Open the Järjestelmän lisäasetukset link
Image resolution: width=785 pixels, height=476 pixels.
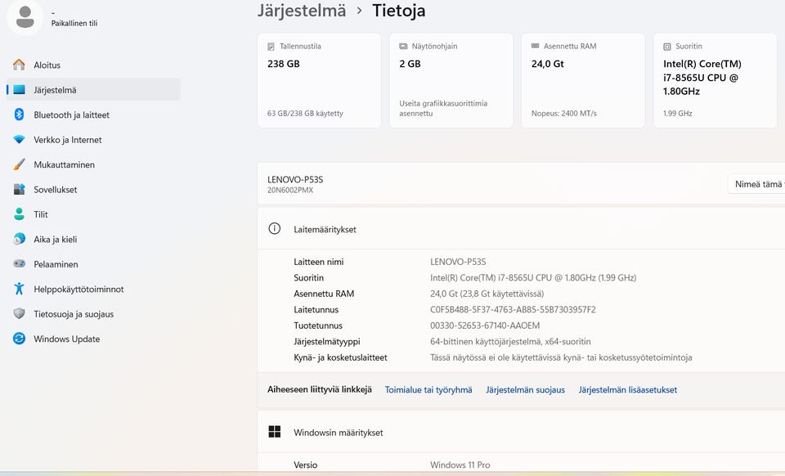tap(627, 390)
